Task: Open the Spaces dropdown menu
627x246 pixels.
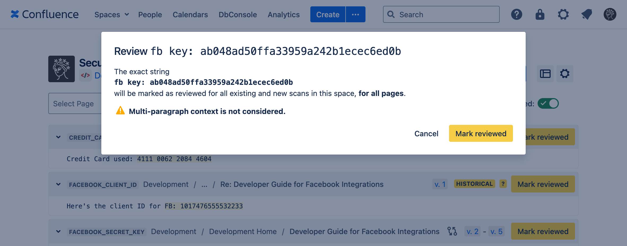Action: 111,15
